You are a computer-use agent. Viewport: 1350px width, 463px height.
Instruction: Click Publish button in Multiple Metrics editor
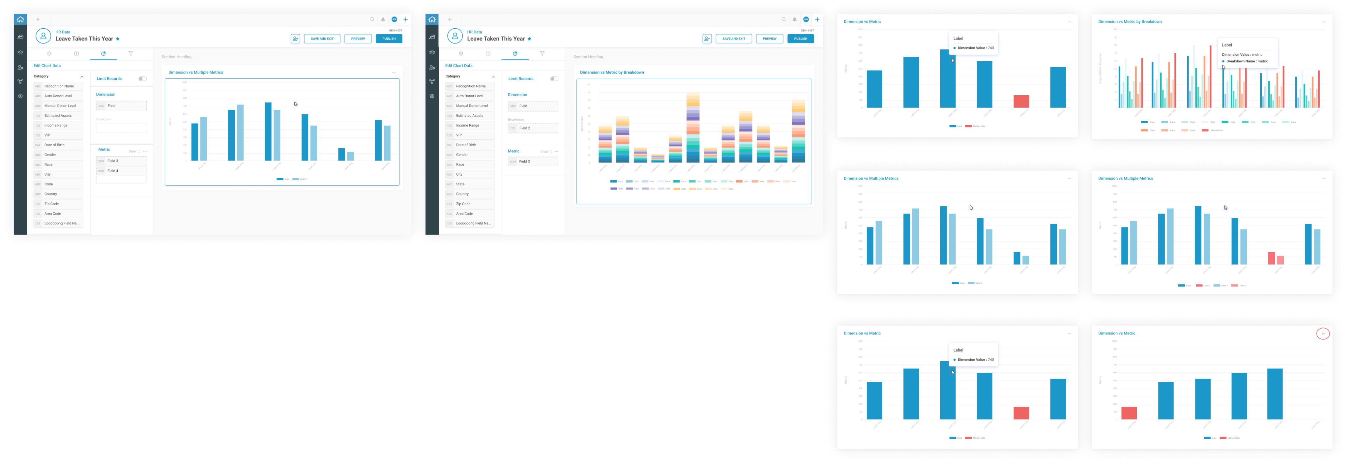(389, 39)
